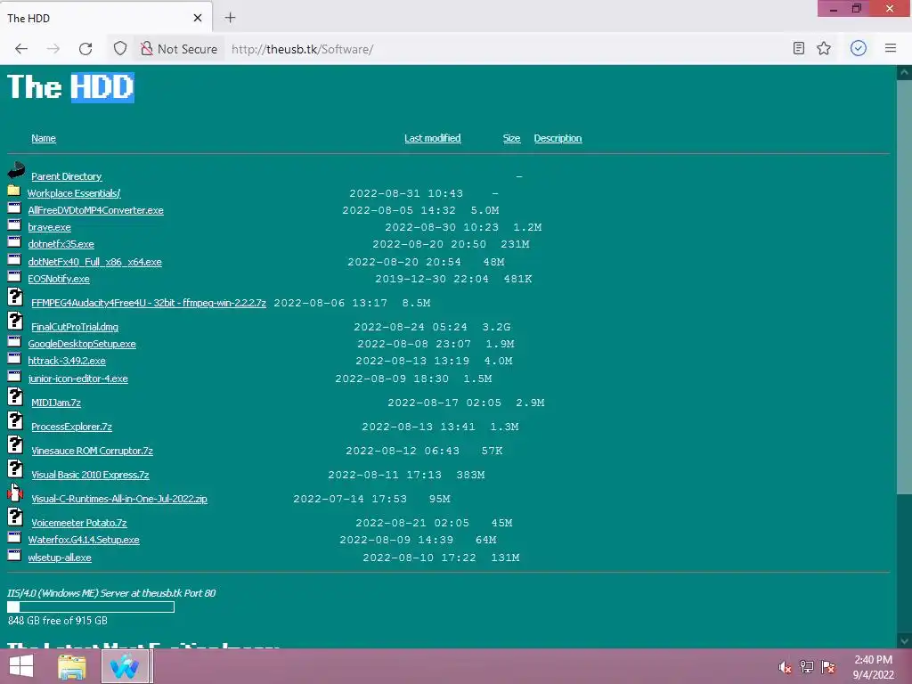Click the forward navigation arrow
Image resolution: width=912 pixels, height=684 pixels.
pyautogui.click(x=53, y=49)
